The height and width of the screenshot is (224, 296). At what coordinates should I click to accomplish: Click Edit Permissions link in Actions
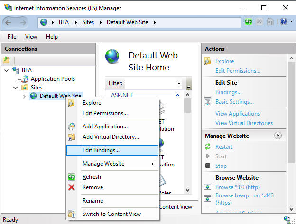[238, 71]
